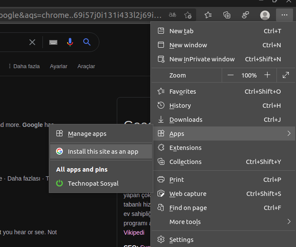Open Extensions from the menu
296x247 pixels.
click(223, 148)
